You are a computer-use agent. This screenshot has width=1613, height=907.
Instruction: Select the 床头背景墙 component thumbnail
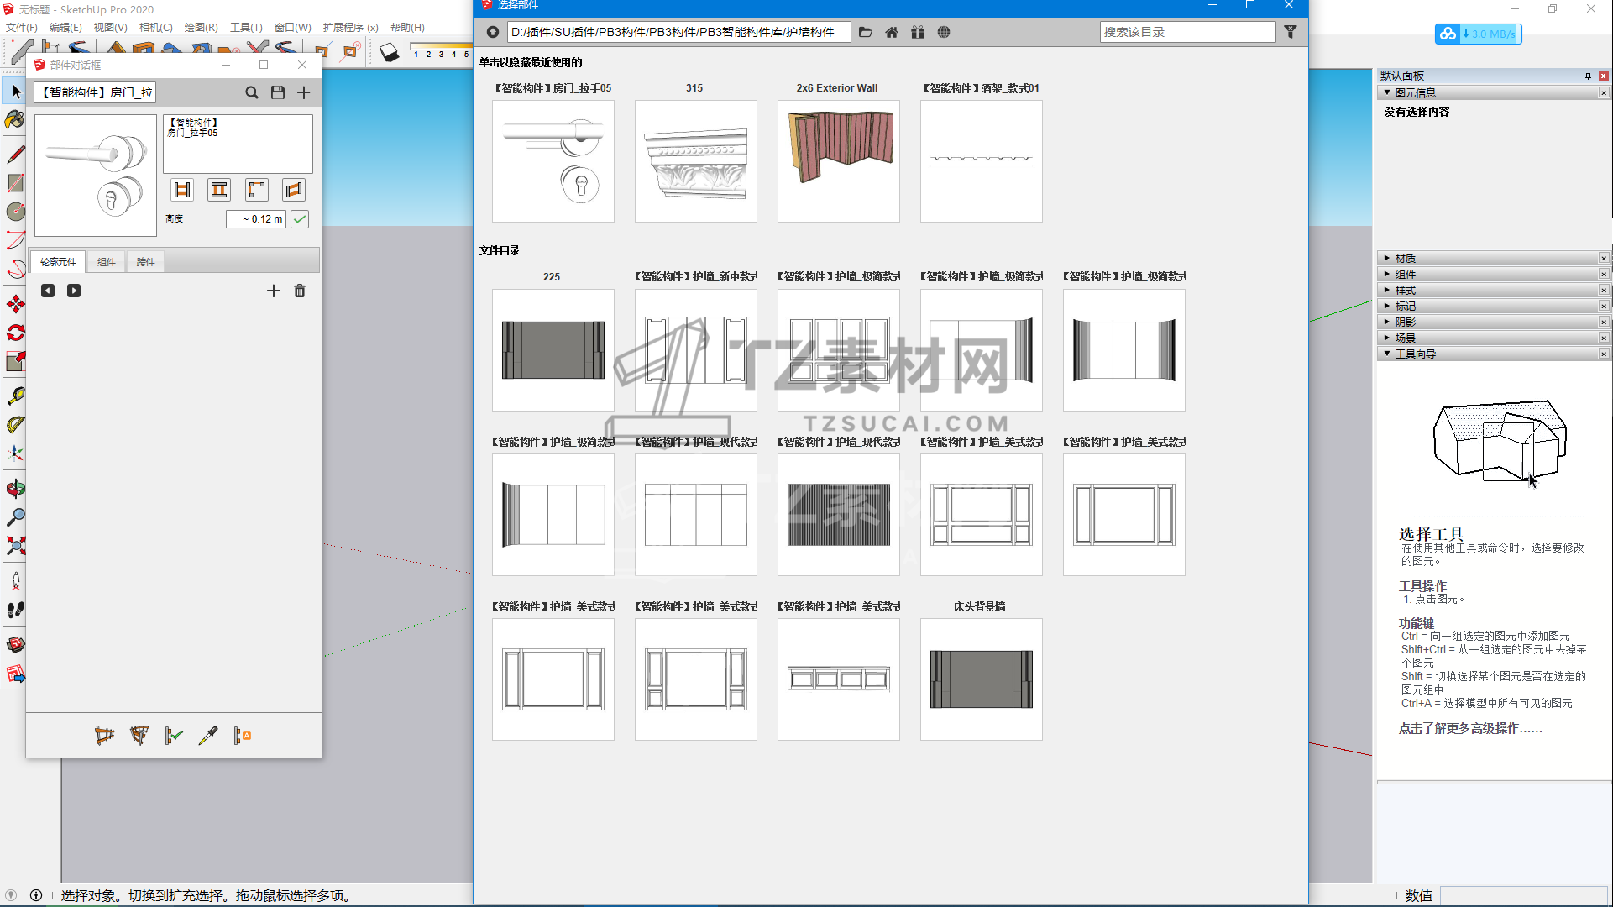[x=981, y=679]
